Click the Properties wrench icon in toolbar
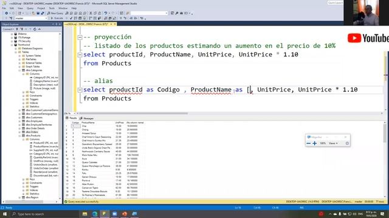 point(177,13)
